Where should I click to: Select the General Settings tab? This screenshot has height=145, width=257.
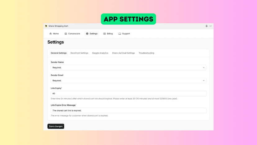tap(59, 53)
